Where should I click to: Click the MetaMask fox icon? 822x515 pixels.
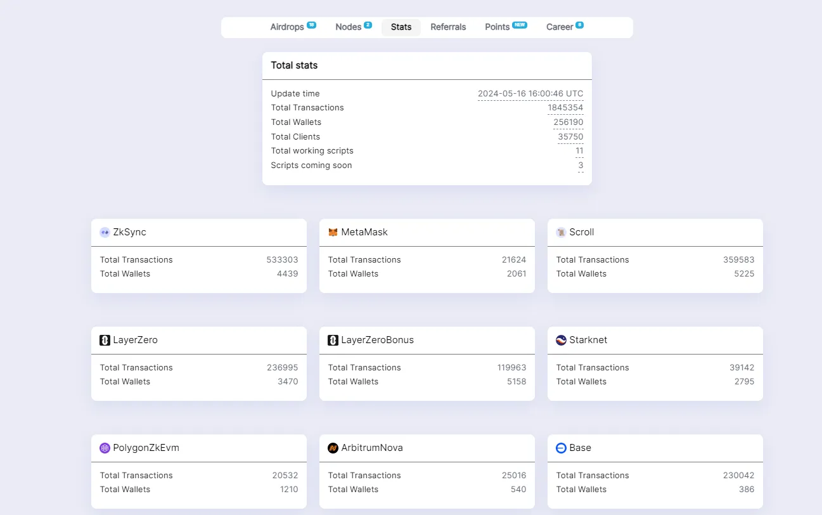click(333, 232)
